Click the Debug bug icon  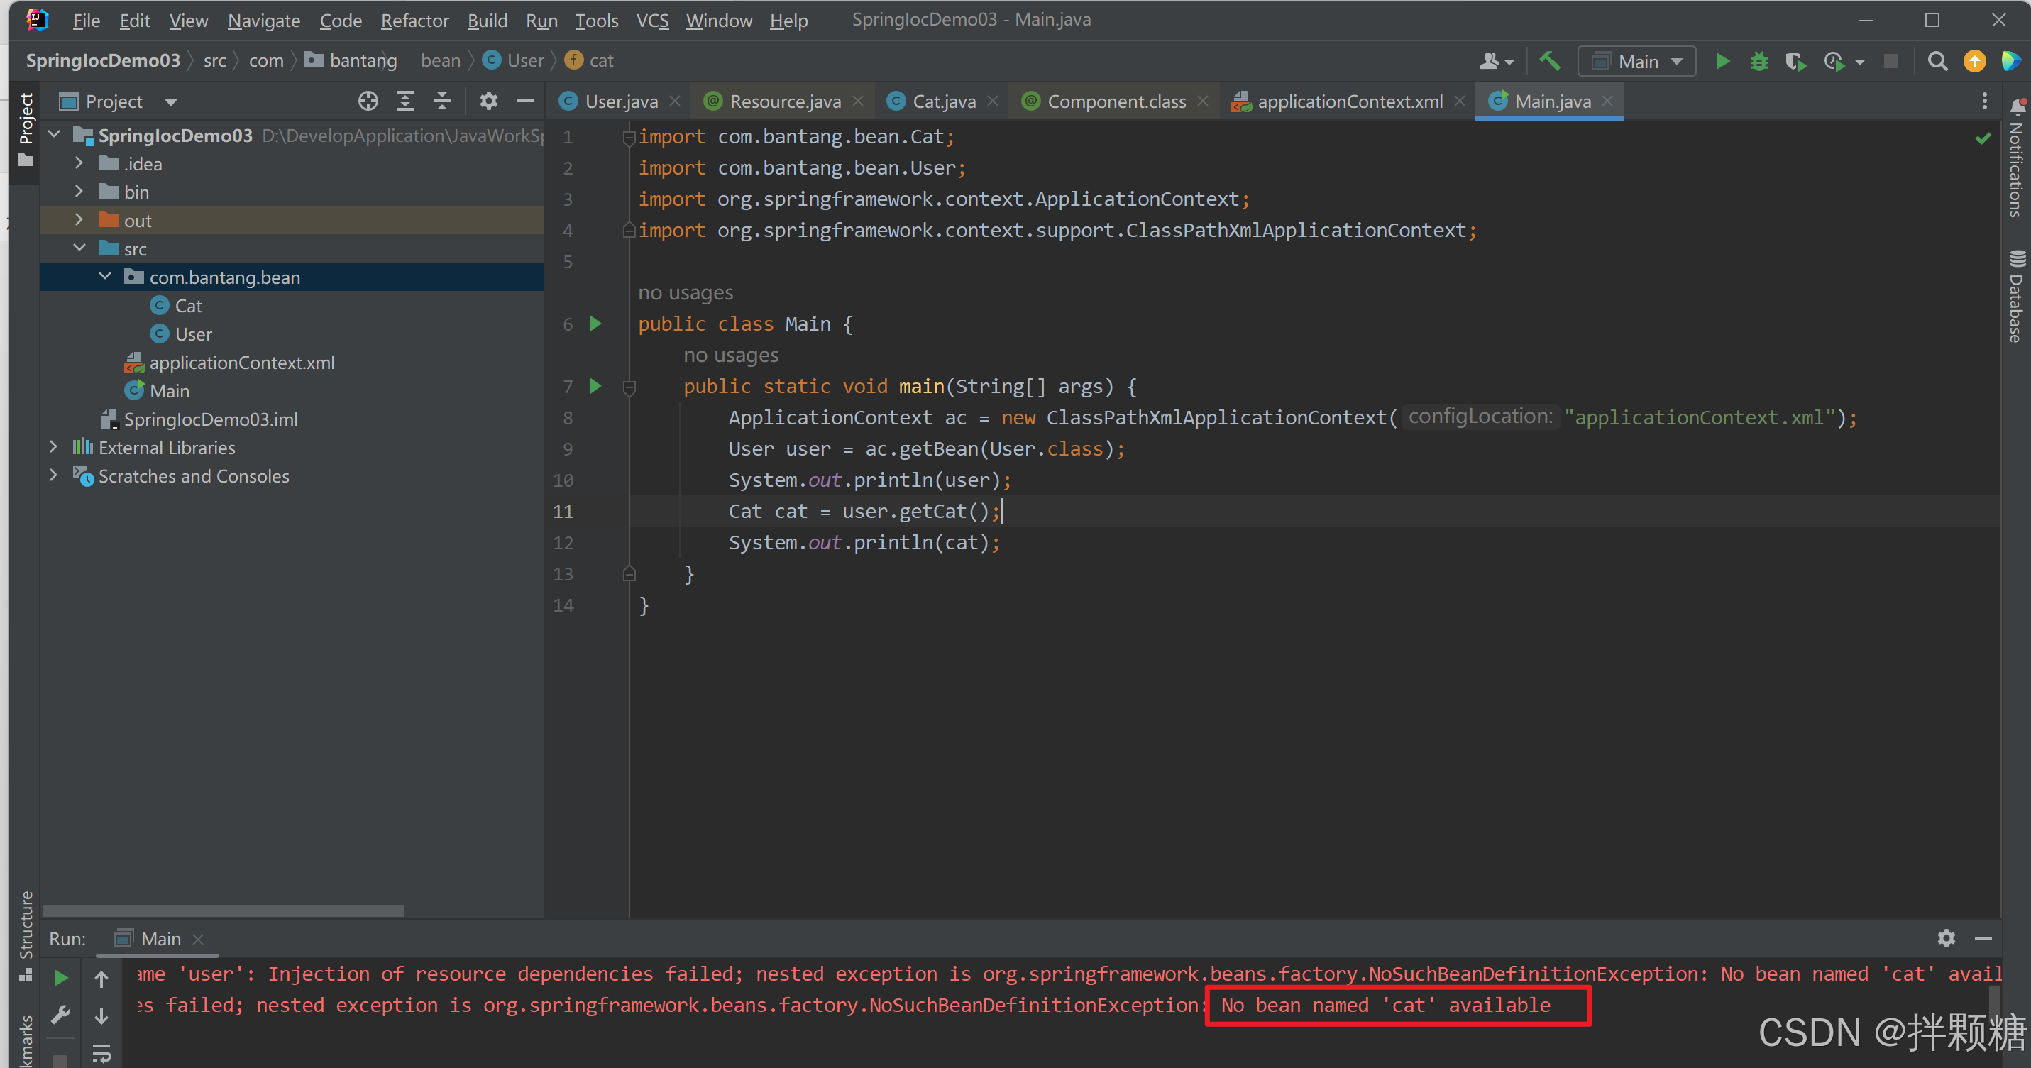click(x=1759, y=62)
